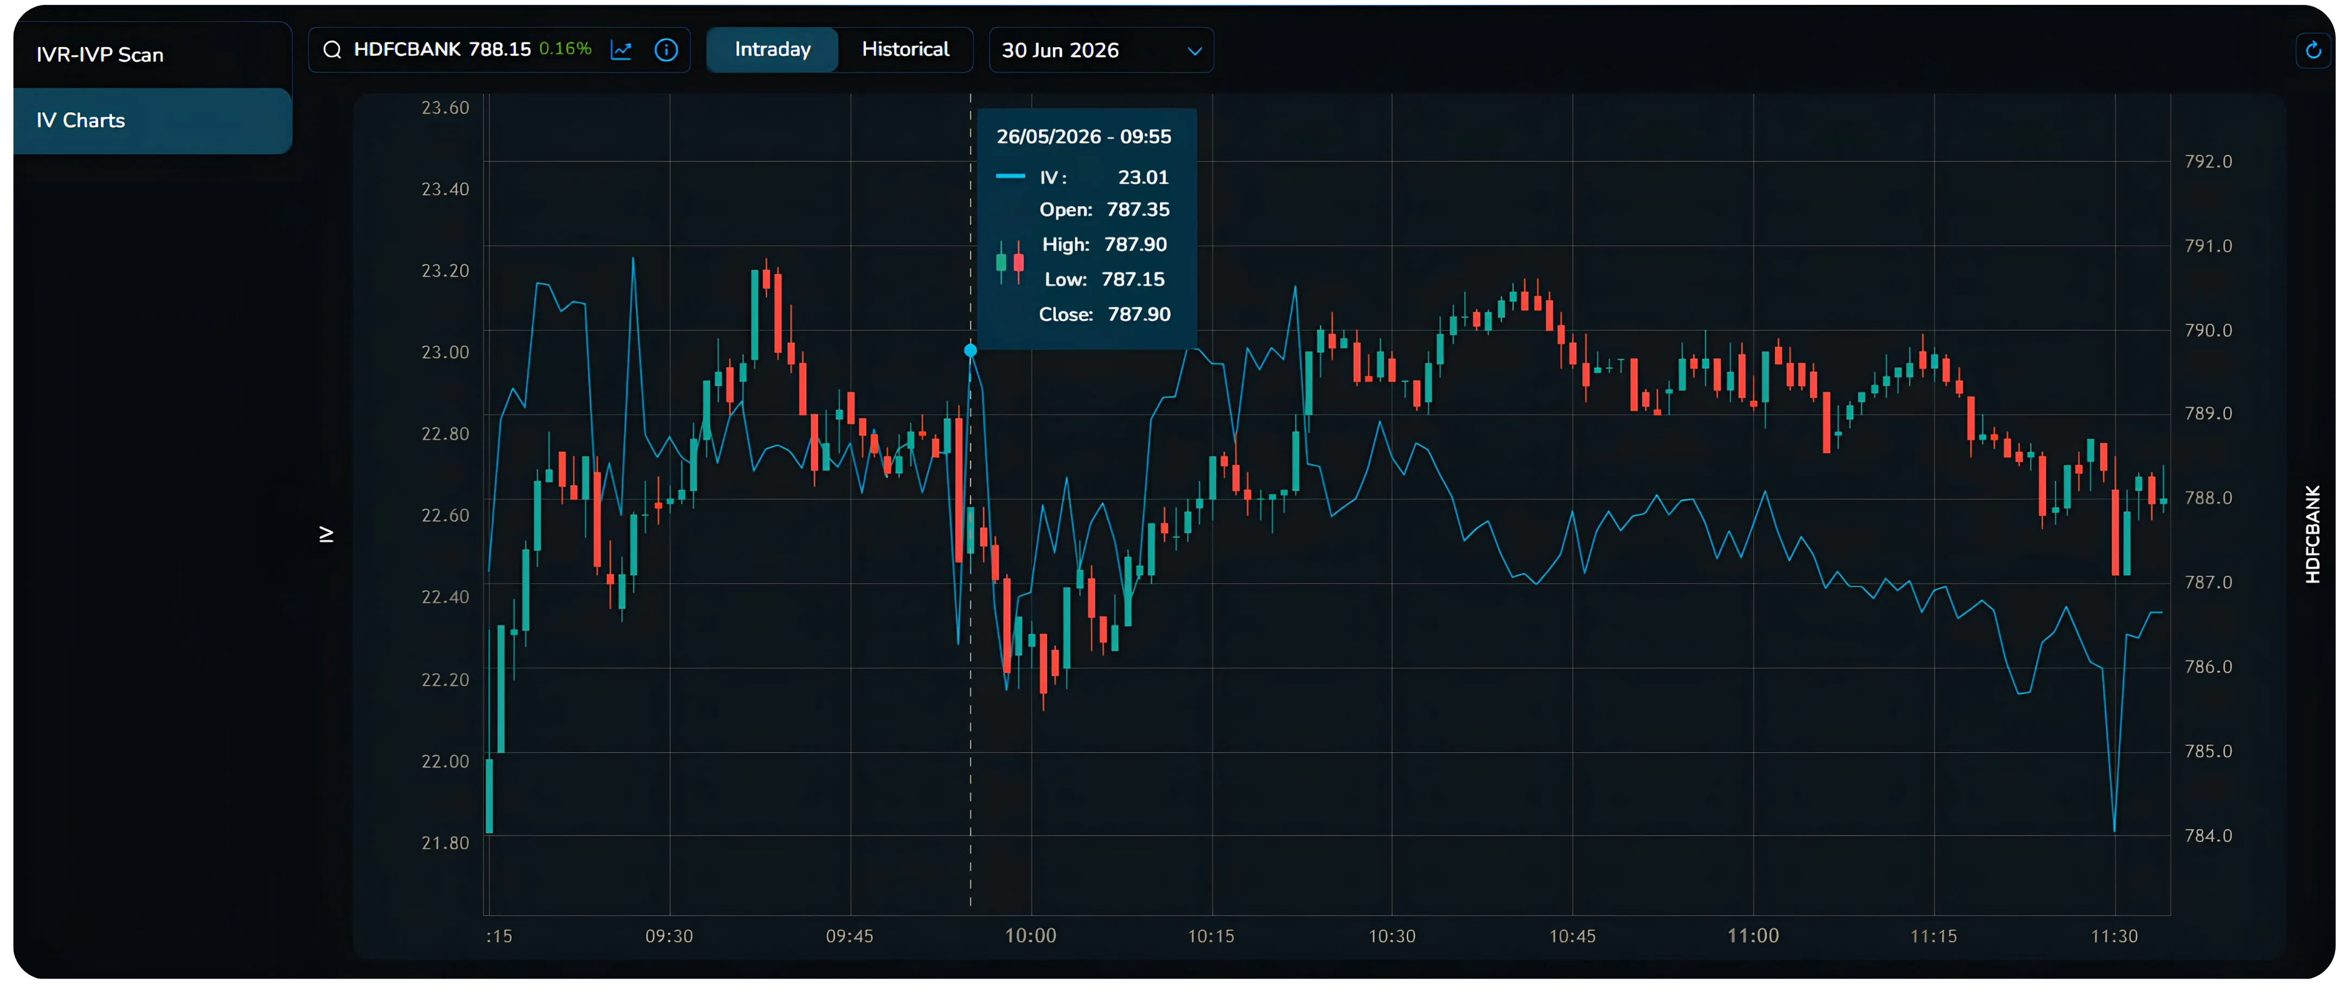Click the 792.0 price axis label
The width and height of the screenshot is (2351, 992).
pos(2209,161)
